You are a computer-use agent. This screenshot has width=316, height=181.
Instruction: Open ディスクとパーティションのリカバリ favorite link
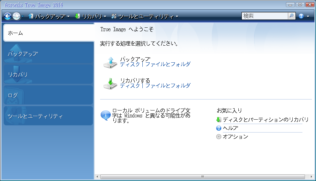(x=265, y=120)
